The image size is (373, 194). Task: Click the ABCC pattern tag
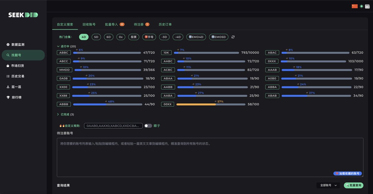pos(63,61)
